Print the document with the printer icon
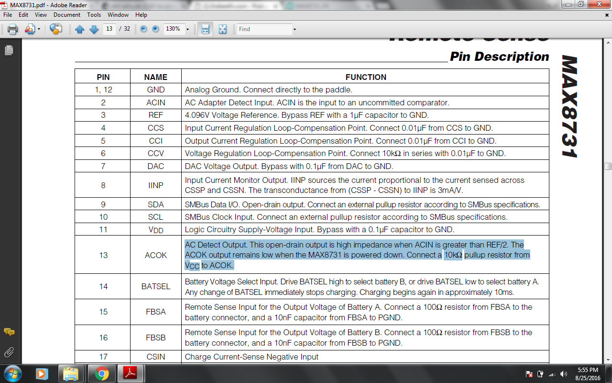Image resolution: width=612 pixels, height=383 pixels. pyautogui.click(x=12, y=29)
